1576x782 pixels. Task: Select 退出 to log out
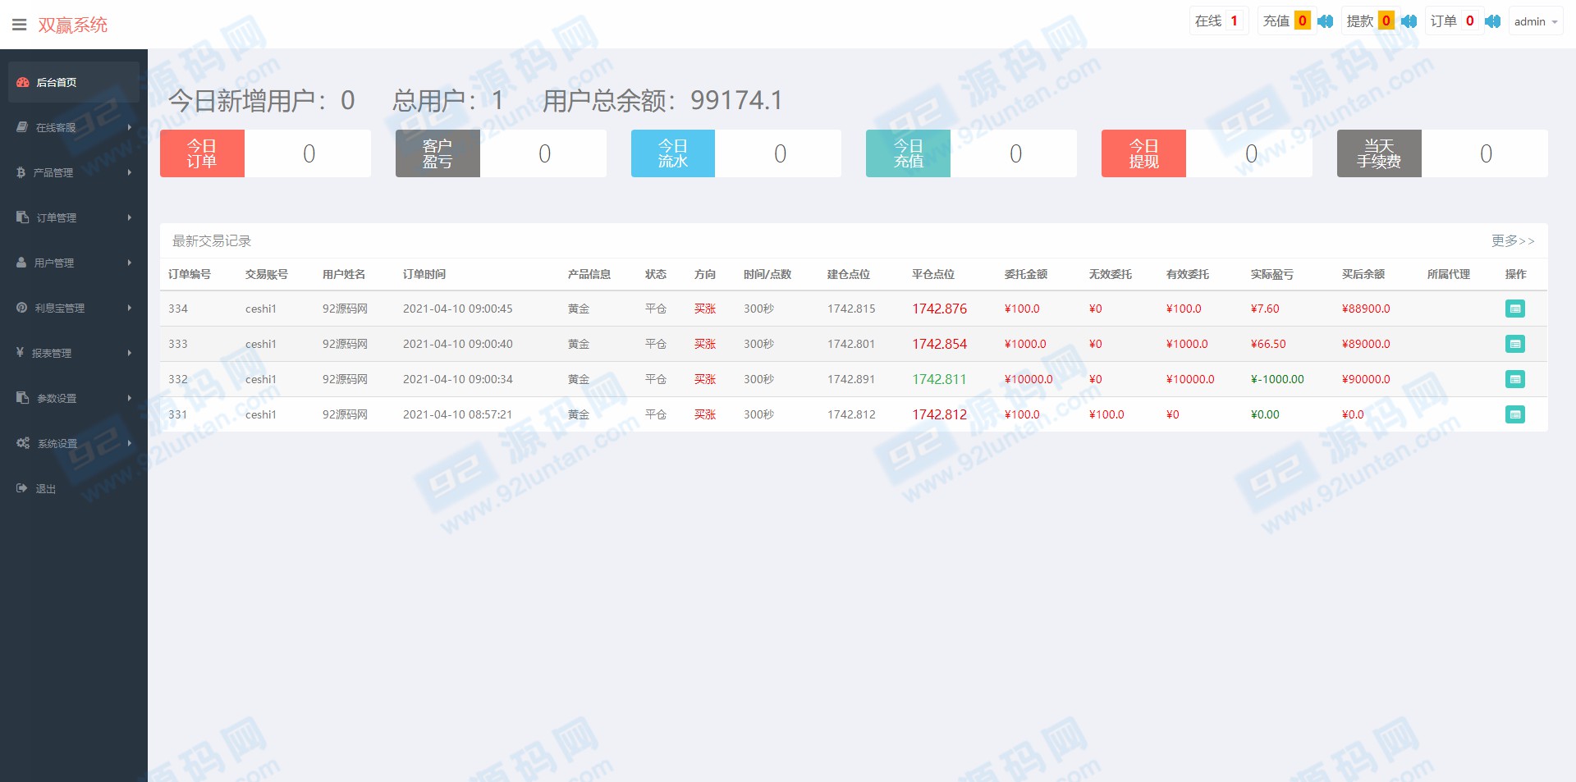tap(46, 488)
